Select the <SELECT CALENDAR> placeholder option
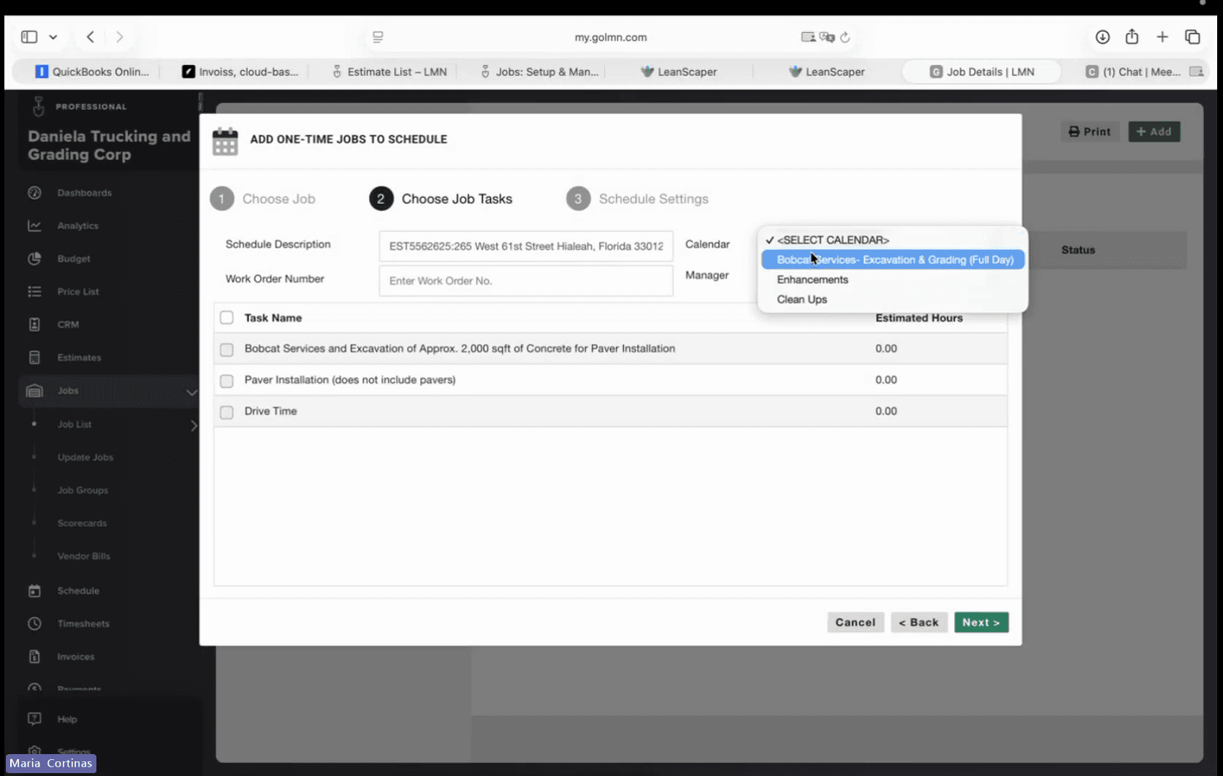The image size is (1223, 776). [893, 240]
